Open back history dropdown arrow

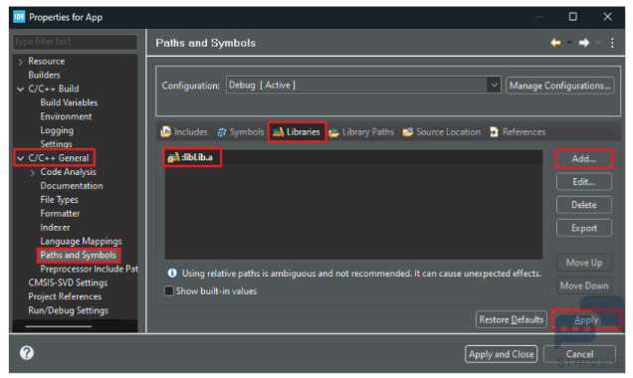pos(569,43)
